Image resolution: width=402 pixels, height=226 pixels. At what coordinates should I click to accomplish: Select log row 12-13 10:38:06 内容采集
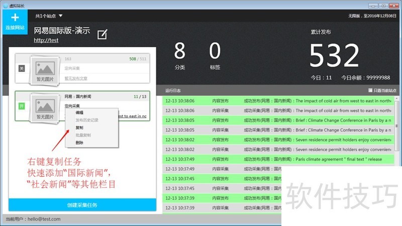pyautogui.click(x=278, y=110)
